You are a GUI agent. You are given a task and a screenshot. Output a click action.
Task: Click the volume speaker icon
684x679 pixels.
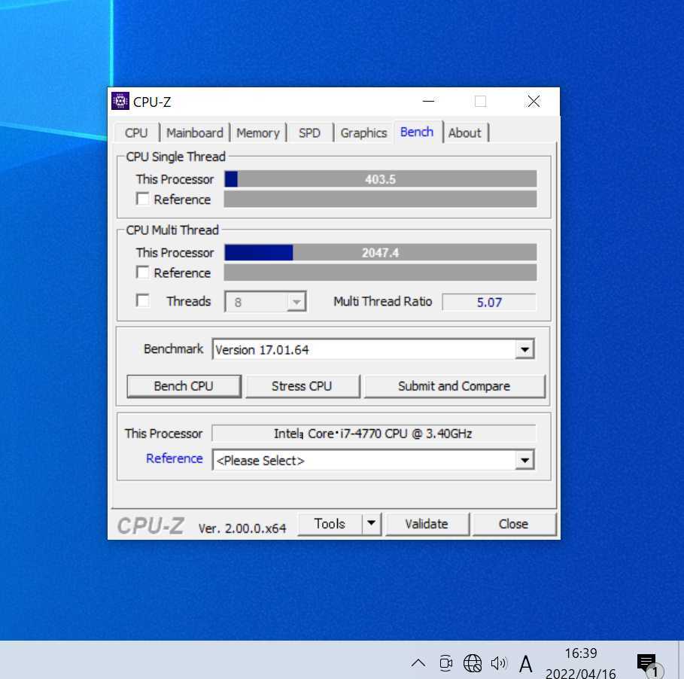click(x=499, y=663)
